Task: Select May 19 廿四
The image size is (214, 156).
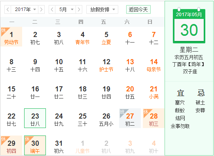Action: (106, 91)
